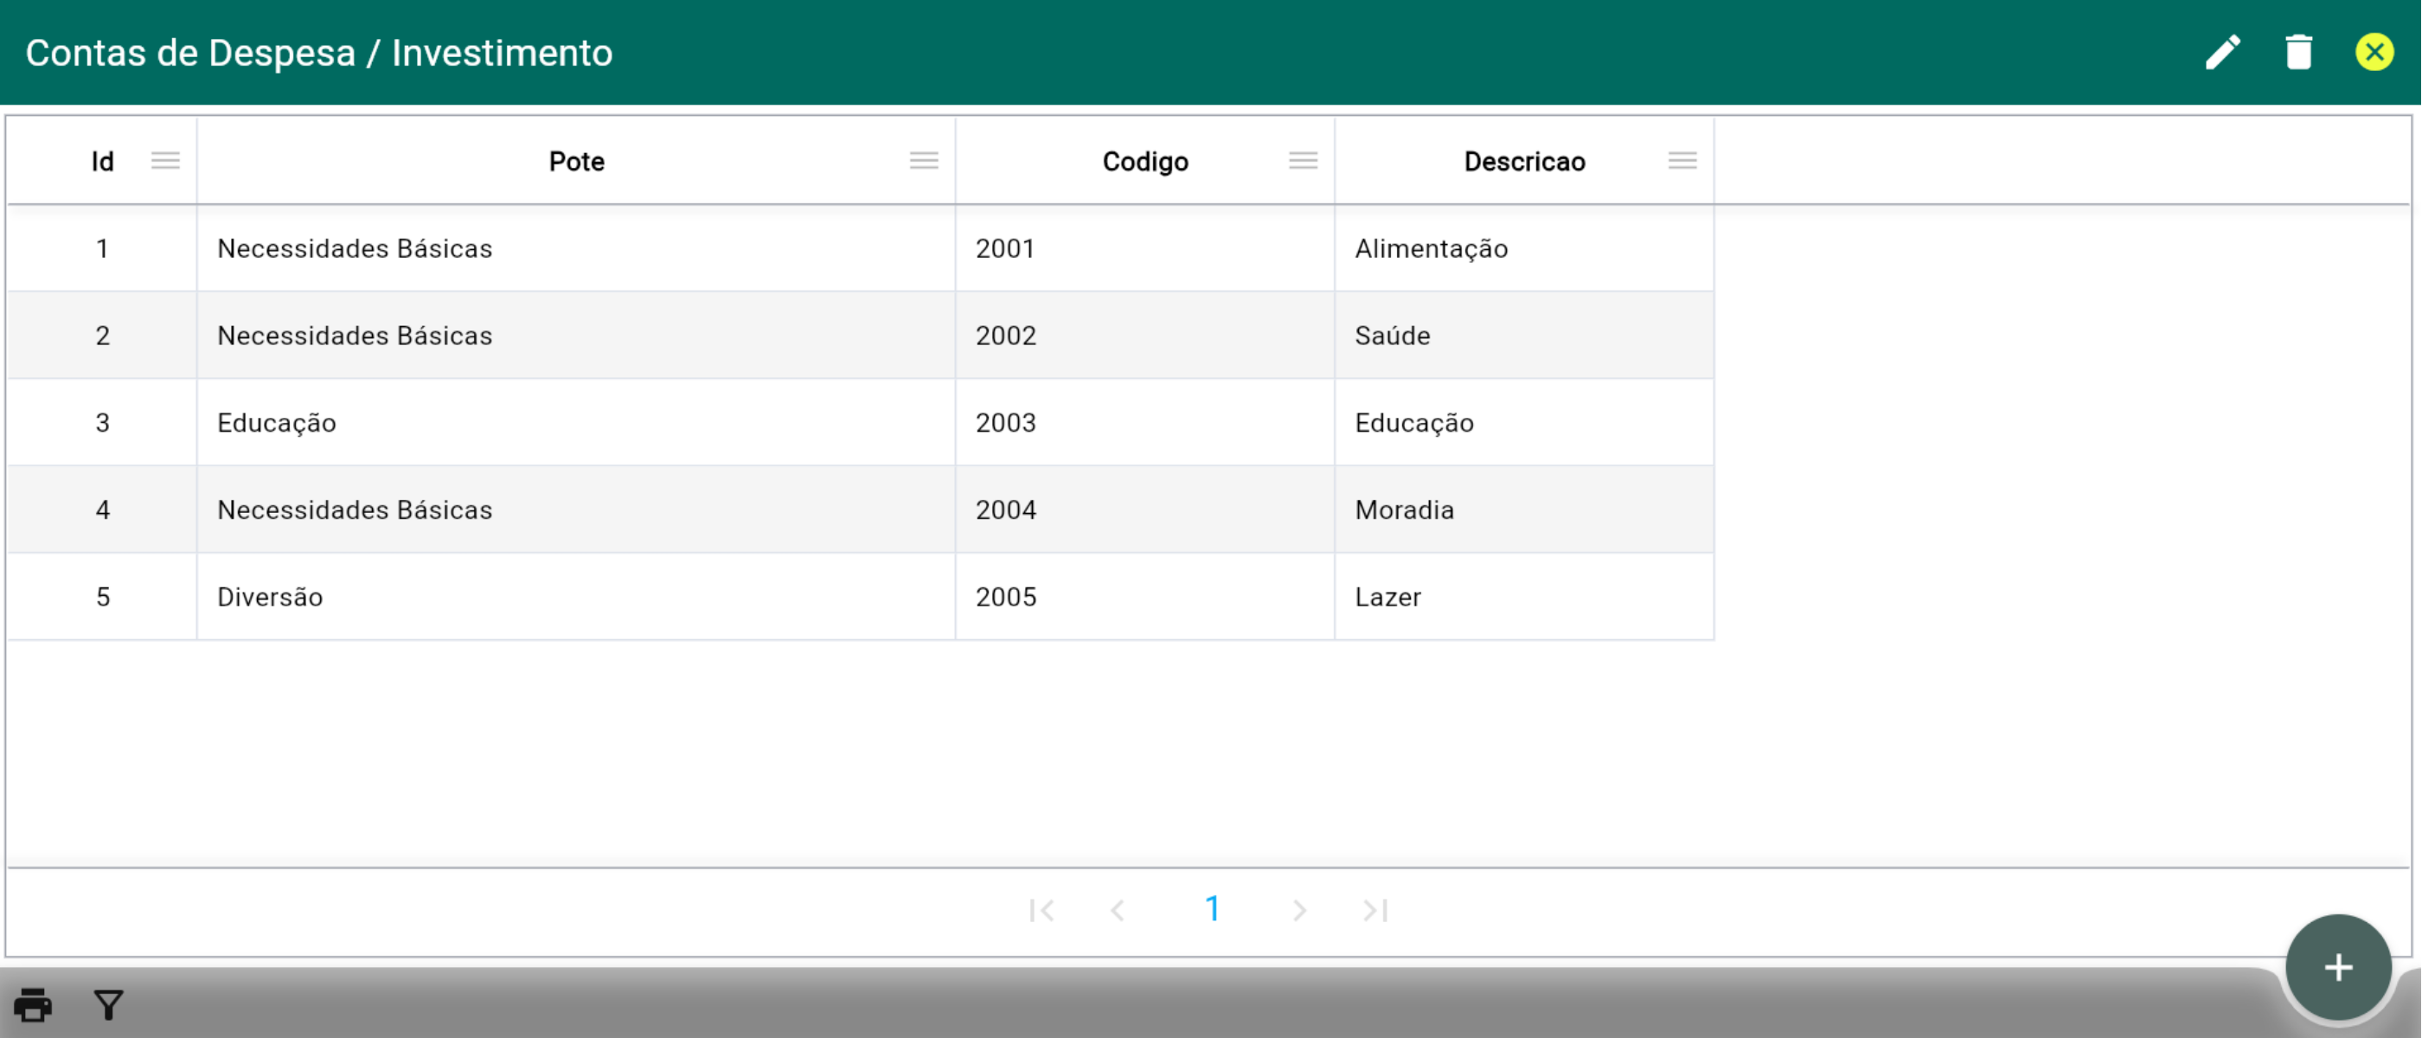Sort by Codigo column header
Screen dimensions: 2422x1038
[1145, 162]
